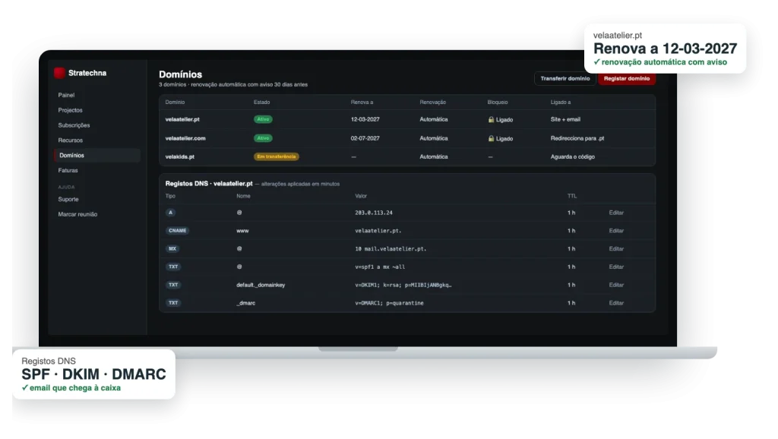This screenshot has height=439, width=778.
Task: Edit the MX record
Action: click(616, 248)
